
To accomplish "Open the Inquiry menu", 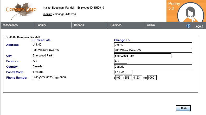I will (42, 25).
